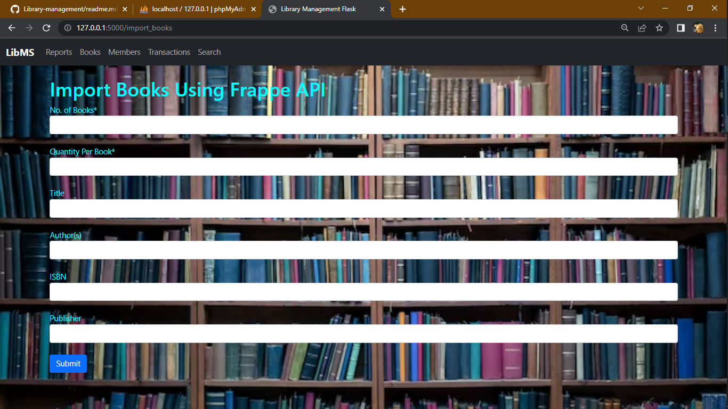Toggle the browser side panel

681,28
